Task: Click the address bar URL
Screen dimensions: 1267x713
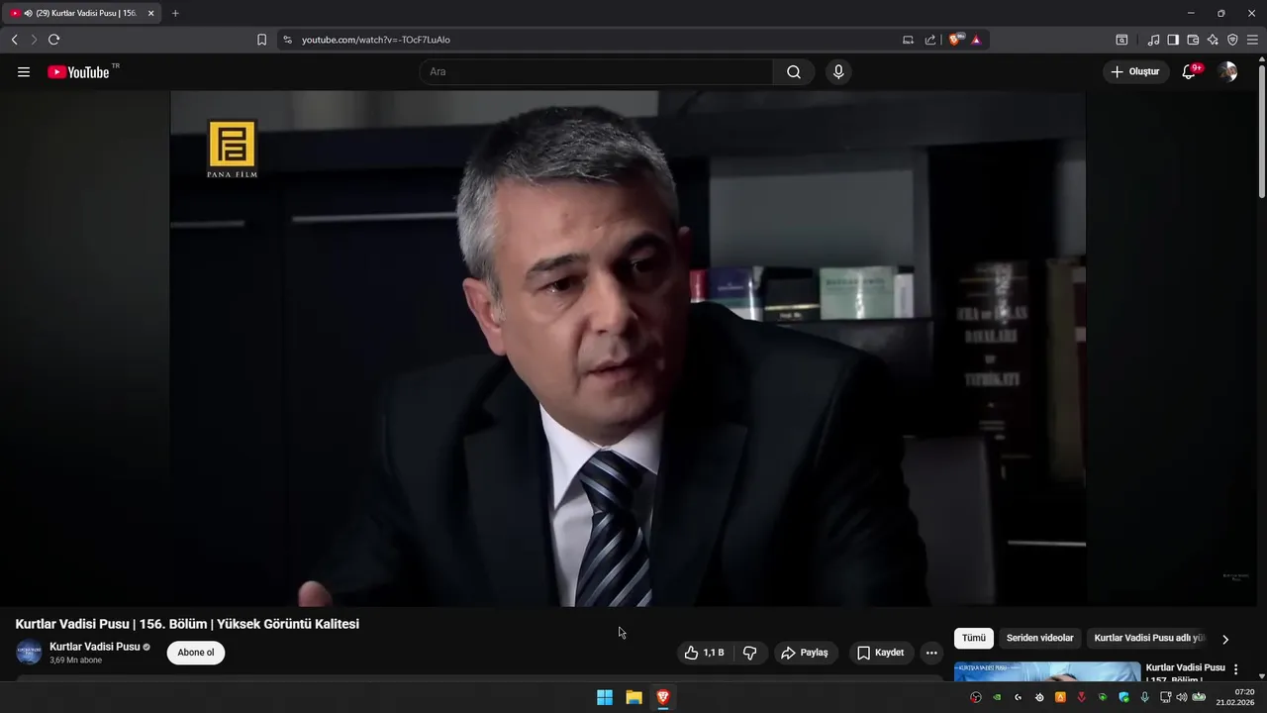Action: point(376,40)
